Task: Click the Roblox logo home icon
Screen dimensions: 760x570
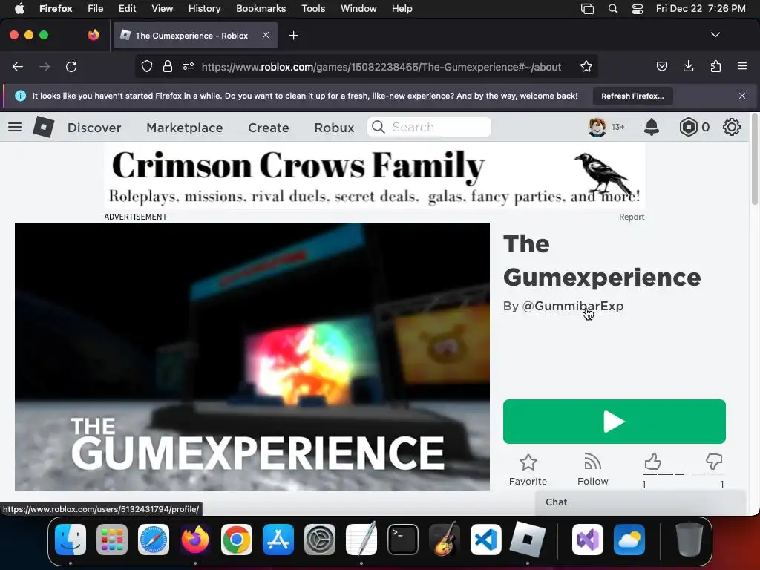Action: (44, 127)
